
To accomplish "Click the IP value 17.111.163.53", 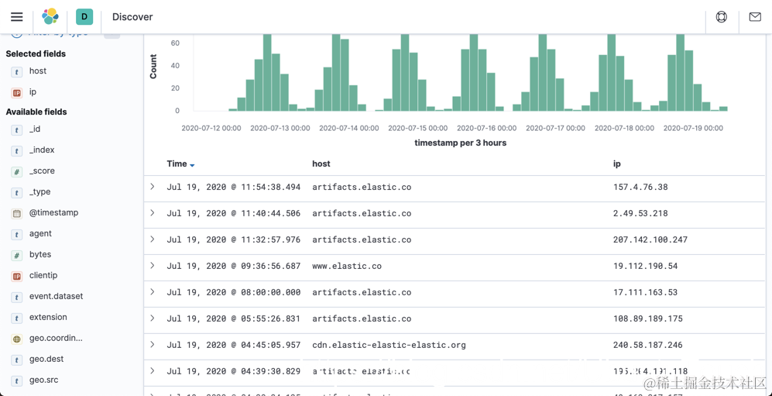I will [x=646, y=293].
